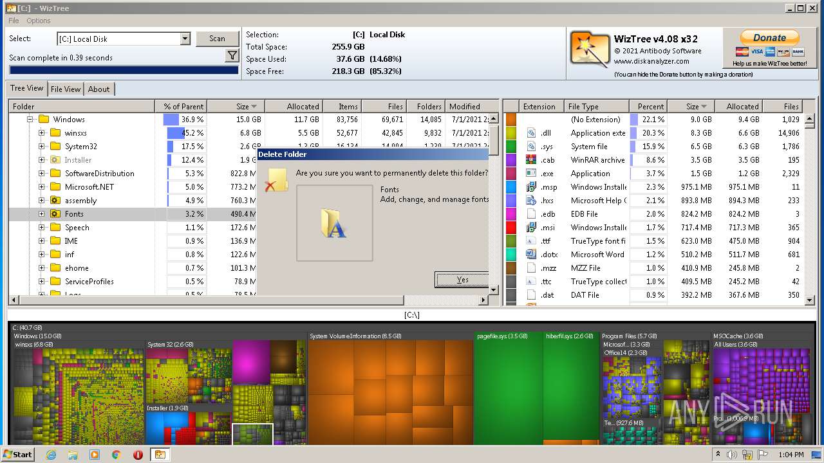The image size is (824, 463).
Task: Expand the SoftwareDistribution folder node
Action: tap(41, 173)
